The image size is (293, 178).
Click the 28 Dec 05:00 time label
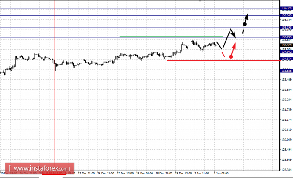(145, 174)
